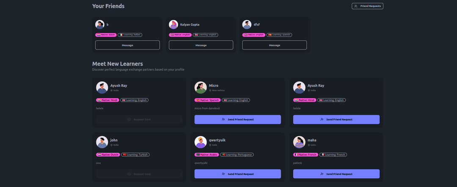The image size is (457, 187).
Task: Click the Native: dutch badge on b's card
Action: coord(106,35)
